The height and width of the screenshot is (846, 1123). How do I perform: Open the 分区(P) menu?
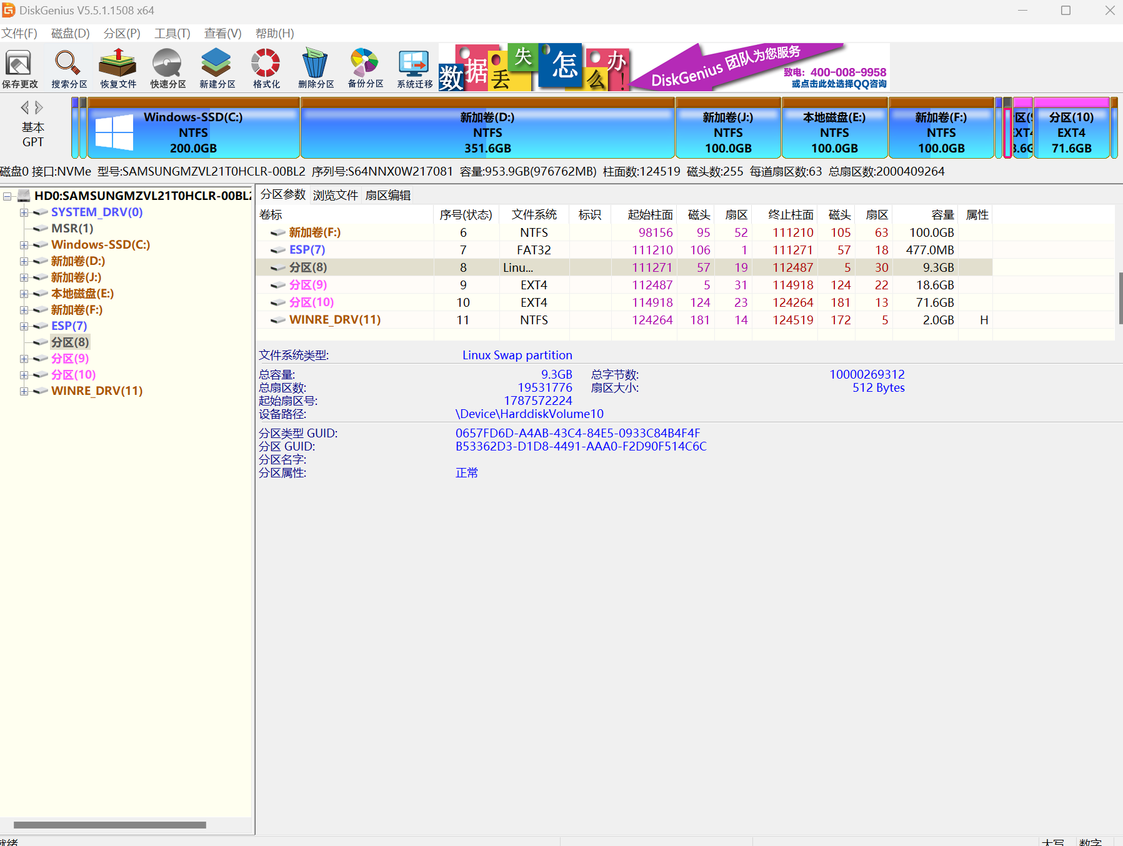(x=122, y=33)
